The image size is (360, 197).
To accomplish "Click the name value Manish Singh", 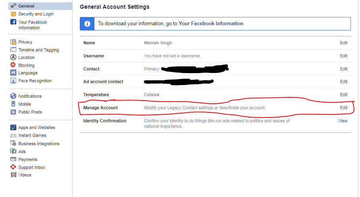I will (158, 43).
